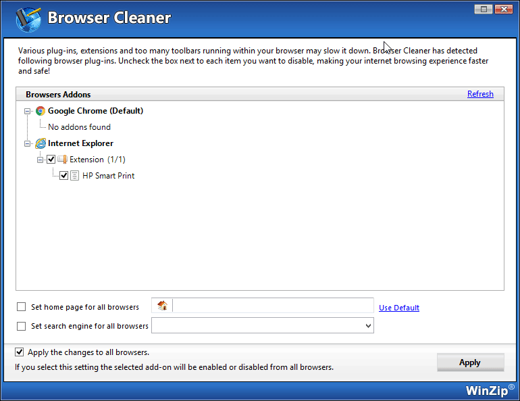Collapse the Internet Explorer tree node
The width and height of the screenshot is (520, 401).
coord(28,143)
